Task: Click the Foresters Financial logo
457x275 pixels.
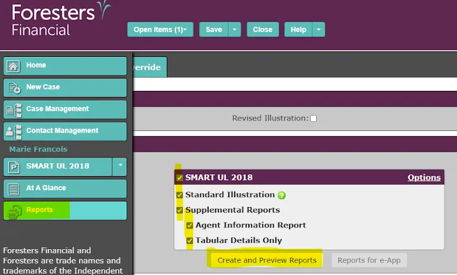Action: [x=61, y=19]
